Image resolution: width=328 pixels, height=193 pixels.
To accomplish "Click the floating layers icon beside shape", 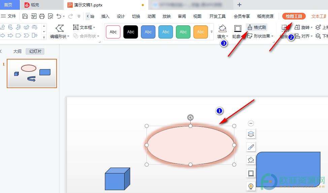I will click(x=251, y=134).
